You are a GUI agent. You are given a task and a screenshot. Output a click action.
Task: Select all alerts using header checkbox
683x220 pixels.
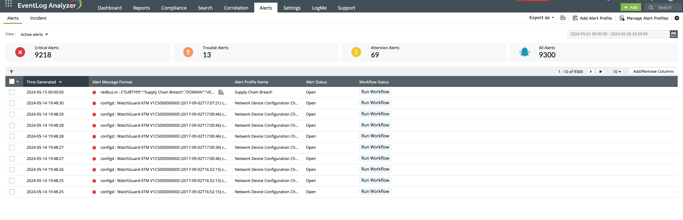tap(12, 82)
